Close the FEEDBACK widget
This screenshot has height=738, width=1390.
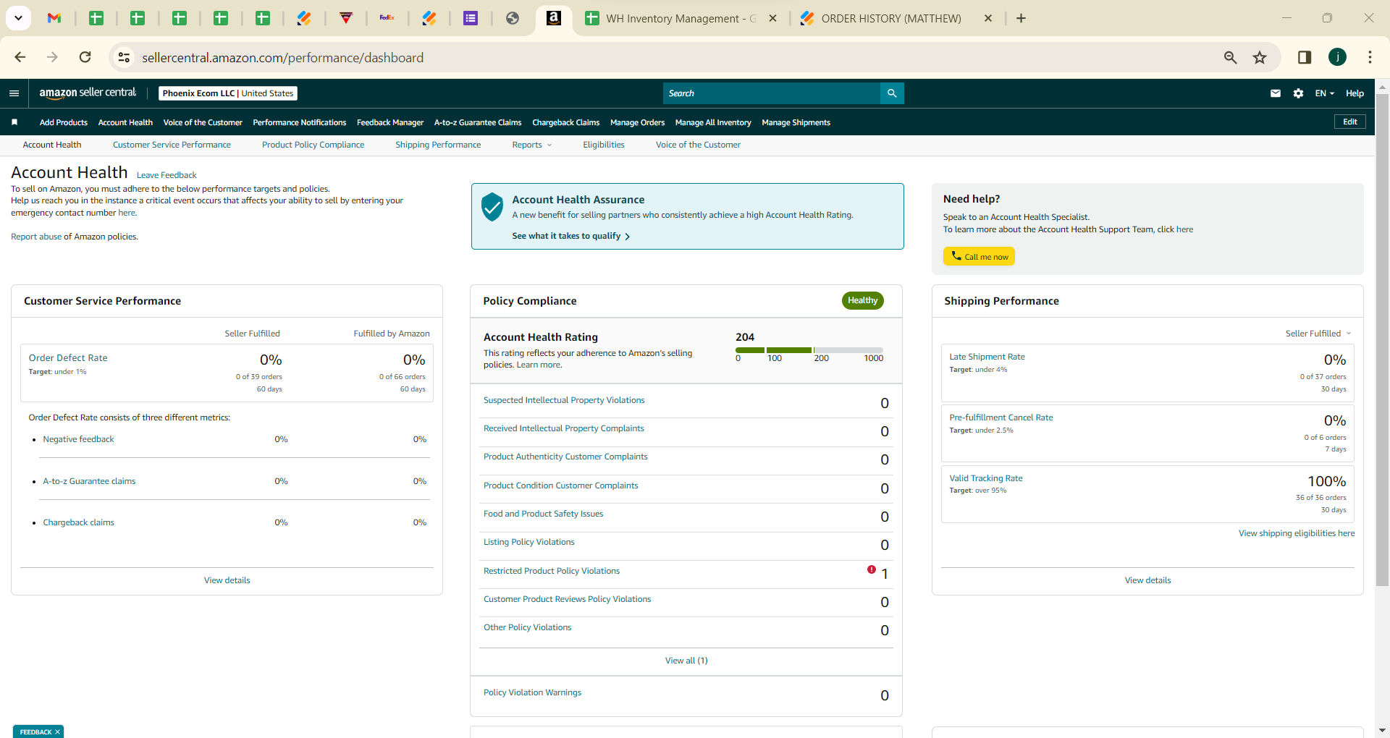(x=57, y=732)
